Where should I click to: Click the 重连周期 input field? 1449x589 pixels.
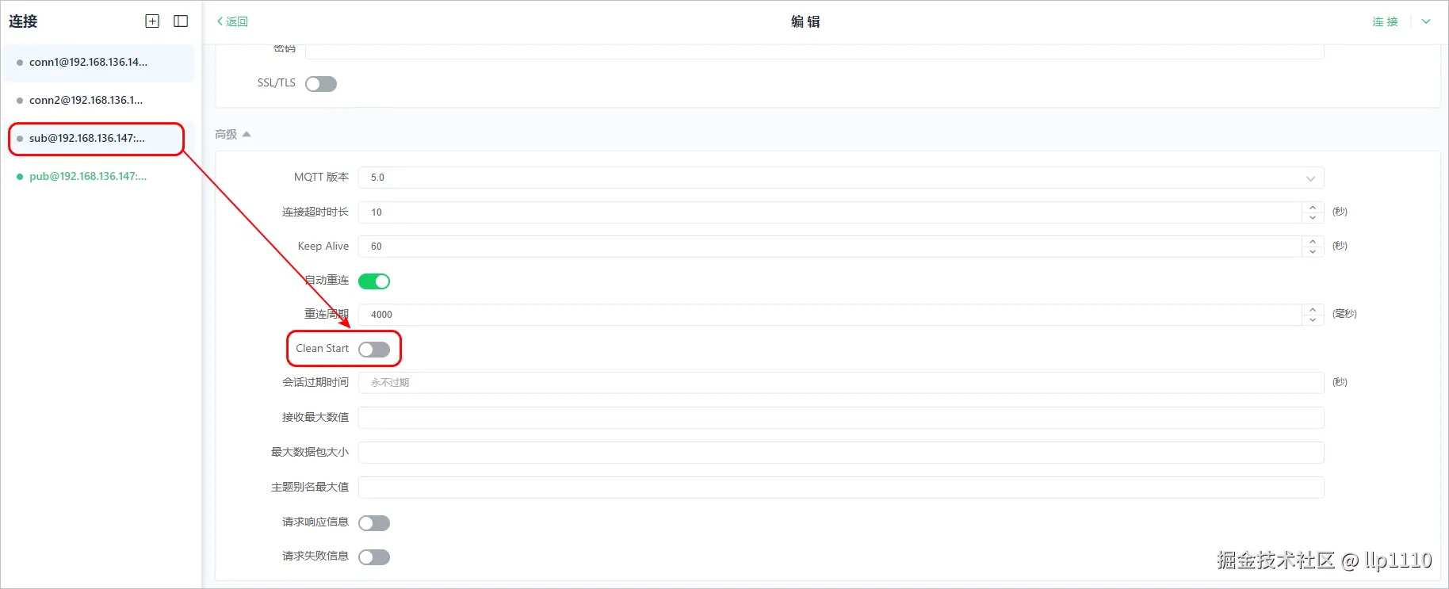(830, 315)
